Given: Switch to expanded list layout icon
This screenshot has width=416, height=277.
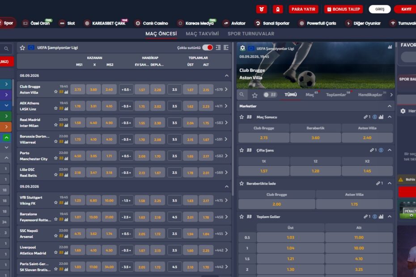Looking at the screenshot, I should pyautogui.click(x=226, y=47).
